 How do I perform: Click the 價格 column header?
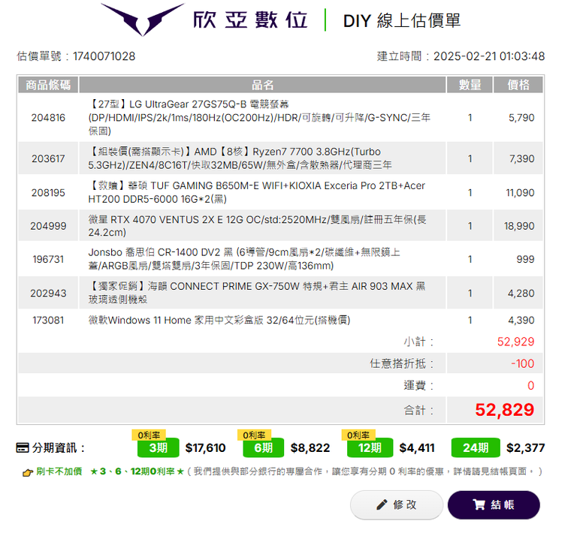pyautogui.click(x=518, y=85)
